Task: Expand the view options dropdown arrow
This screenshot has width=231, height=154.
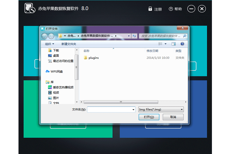Action: pyautogui.click(x=165, y=44)
